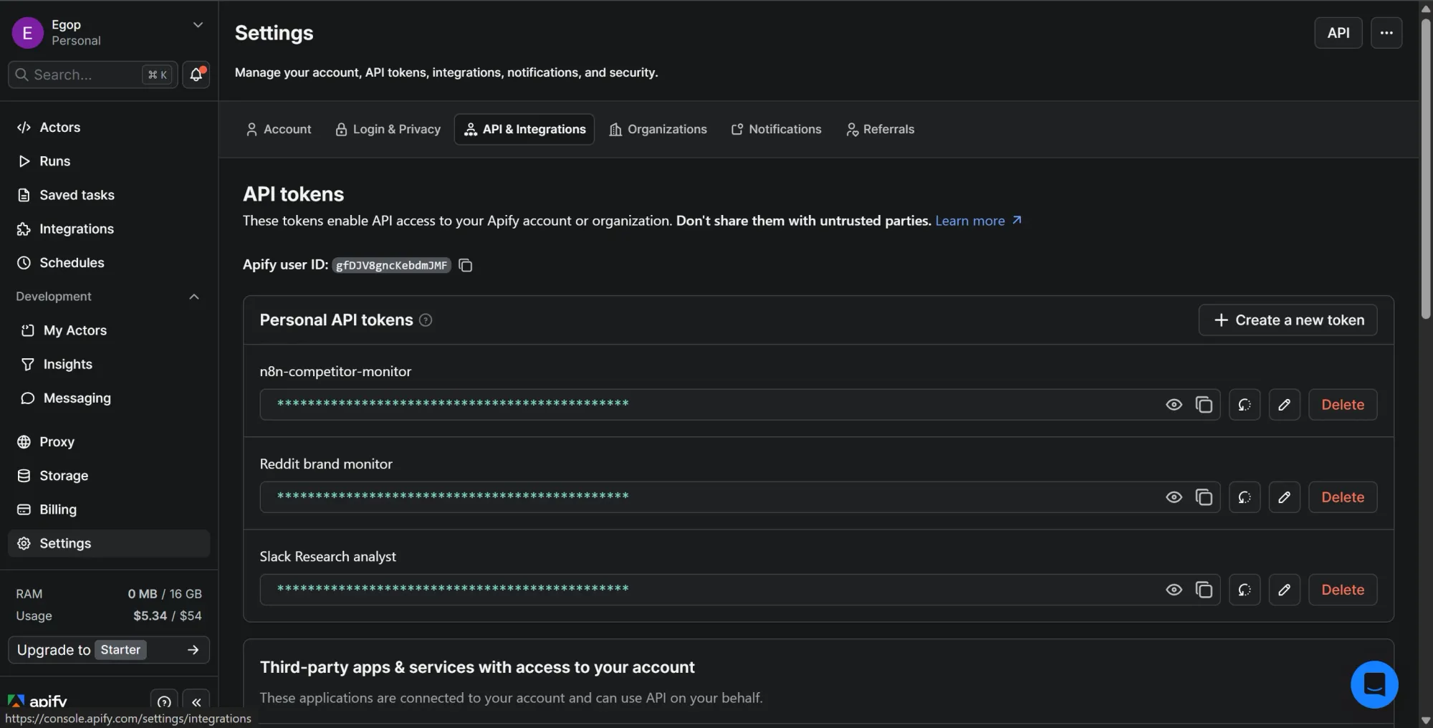Show the Slack Research analyst token
This screenshot has width=1433, height=728.
point(1174,590)
